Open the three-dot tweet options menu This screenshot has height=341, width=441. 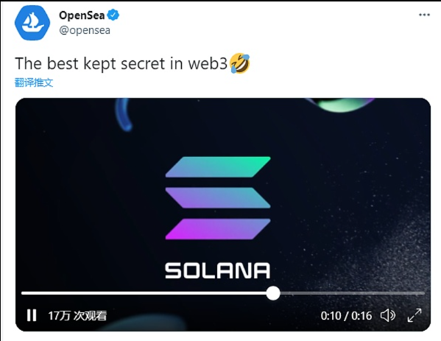[424, 15]
